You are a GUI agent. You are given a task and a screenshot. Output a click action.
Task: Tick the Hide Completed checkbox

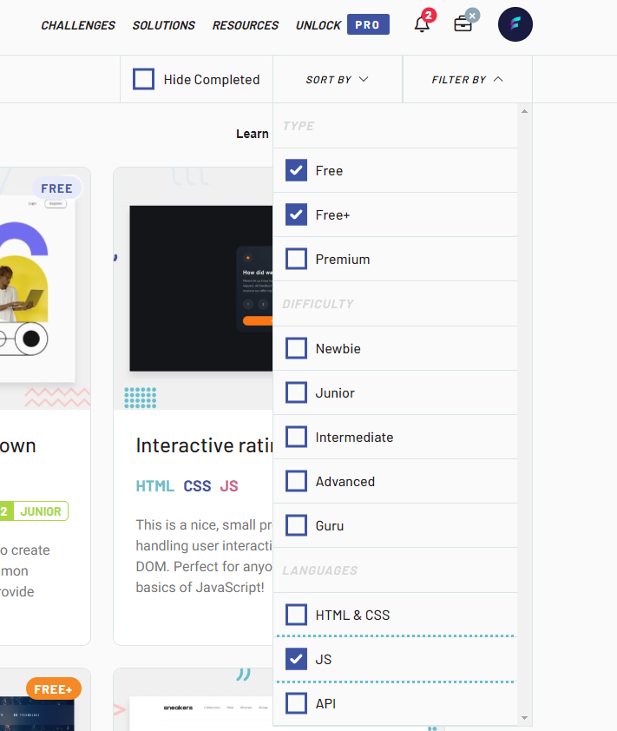[x=143, y=79]
